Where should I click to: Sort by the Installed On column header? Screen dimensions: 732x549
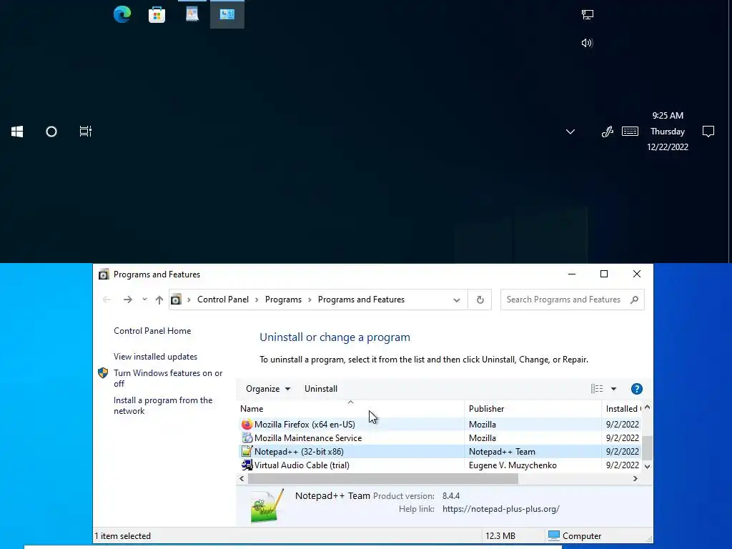(x=622, y=409)
